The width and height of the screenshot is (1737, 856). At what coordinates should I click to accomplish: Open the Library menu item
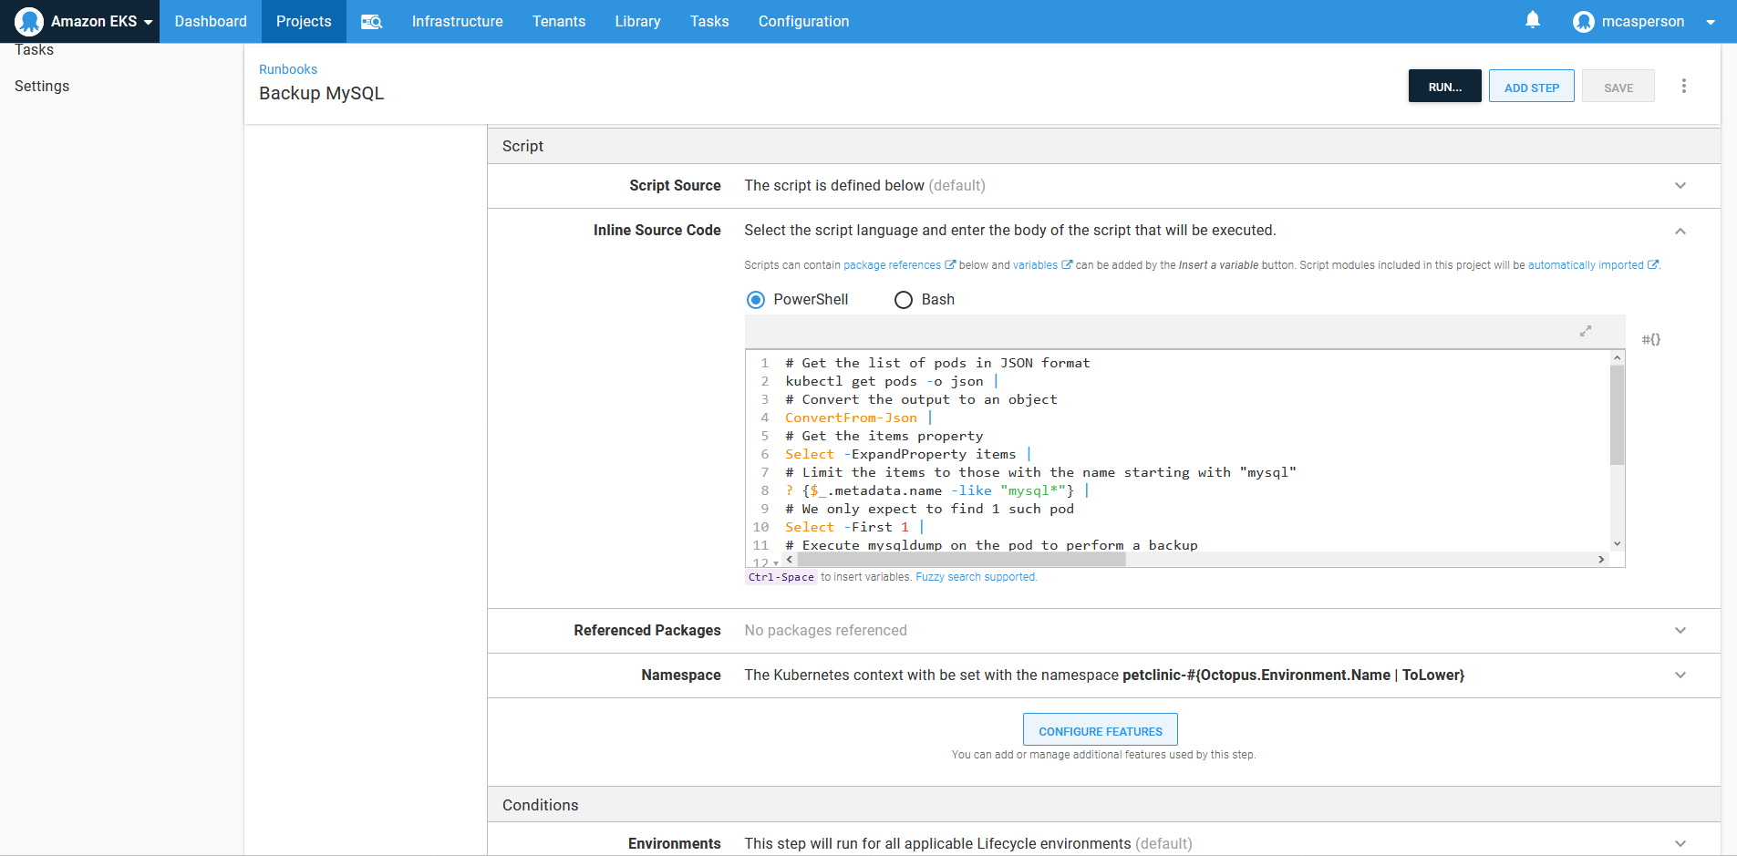[637, 22]
